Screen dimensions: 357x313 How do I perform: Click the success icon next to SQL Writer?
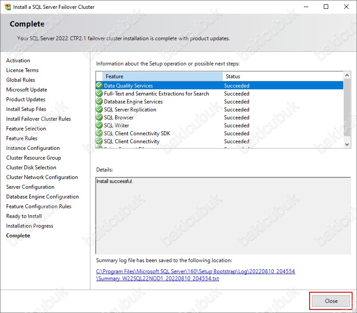[99, 125]
